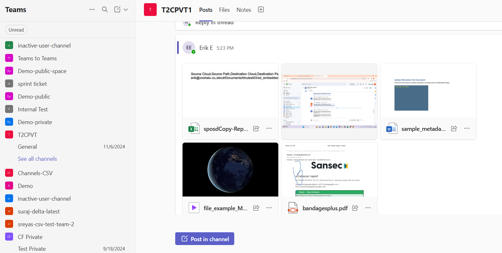Open bandagesplus.pdf file name
The height and width of the screenshot is (253, 502).
[325, 208]
